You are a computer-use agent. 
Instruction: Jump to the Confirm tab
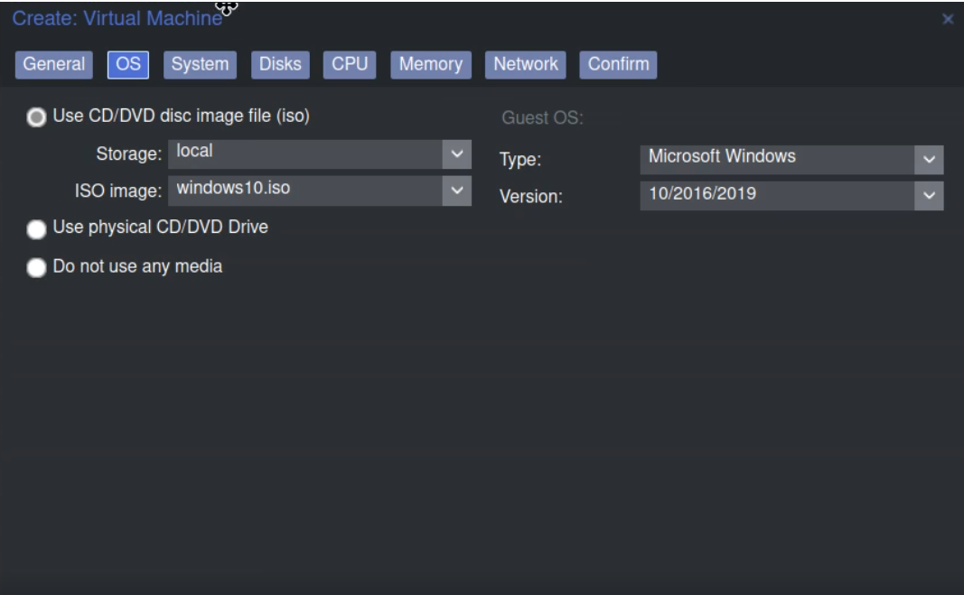point(619,64)
